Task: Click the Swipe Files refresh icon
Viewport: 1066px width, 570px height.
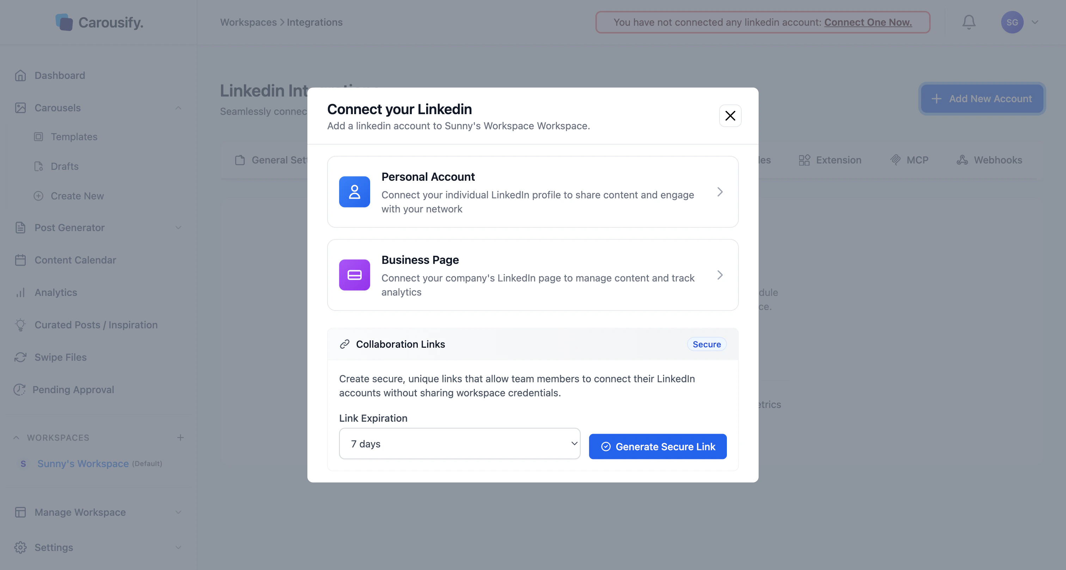Action: tap(20, 357)
